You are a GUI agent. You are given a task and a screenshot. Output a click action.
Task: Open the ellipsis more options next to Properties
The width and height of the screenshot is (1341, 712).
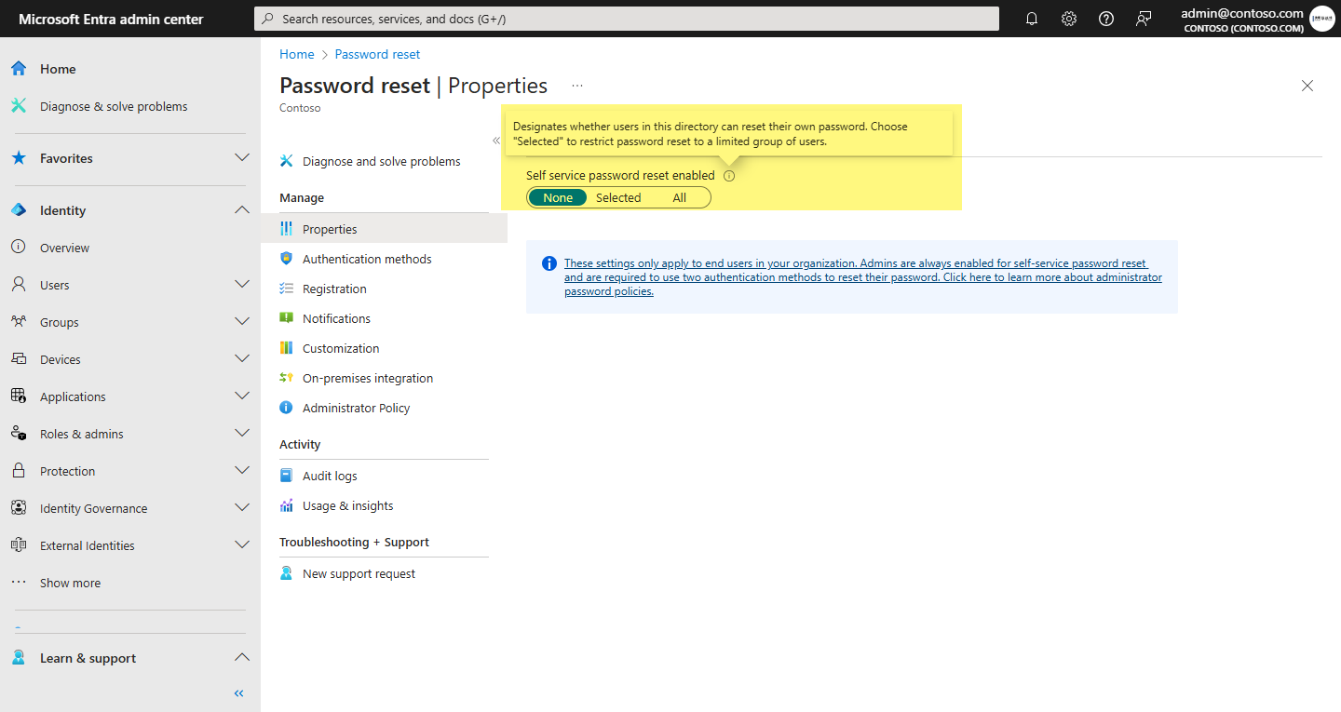[577, 86]
